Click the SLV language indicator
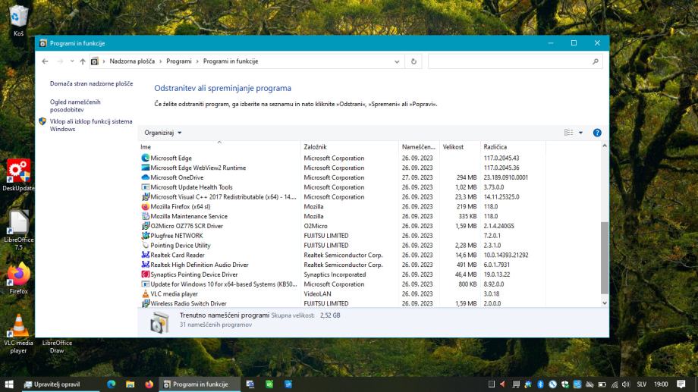698x392 pixels. click(x=641, y=384)
